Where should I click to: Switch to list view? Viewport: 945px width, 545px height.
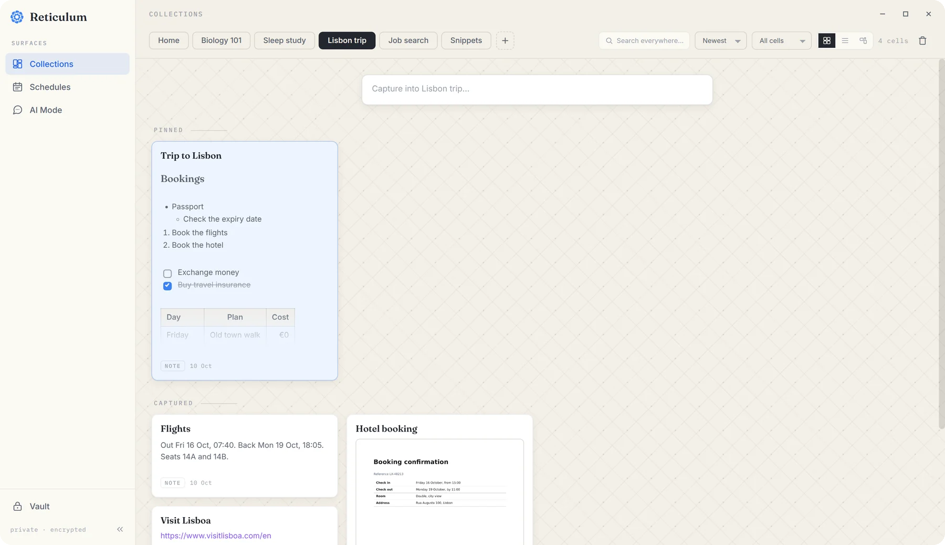point(845,40)
